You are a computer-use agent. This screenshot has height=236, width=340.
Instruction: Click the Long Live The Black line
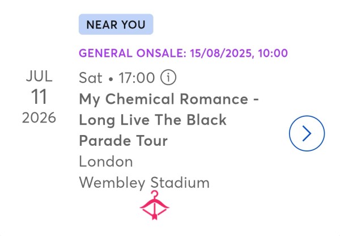pos(153,120)
